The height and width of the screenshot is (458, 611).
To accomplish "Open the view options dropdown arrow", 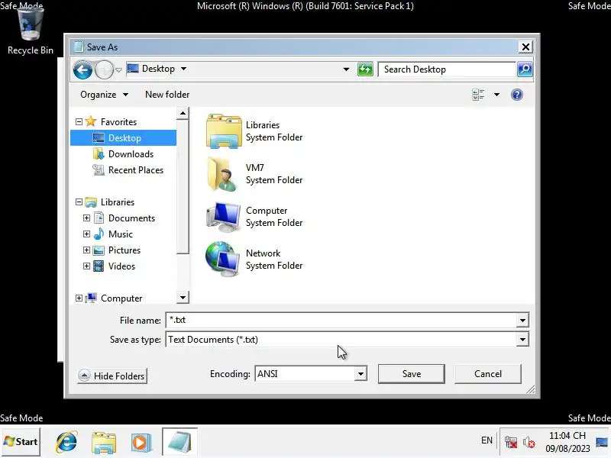I will [x=496, y=95].
